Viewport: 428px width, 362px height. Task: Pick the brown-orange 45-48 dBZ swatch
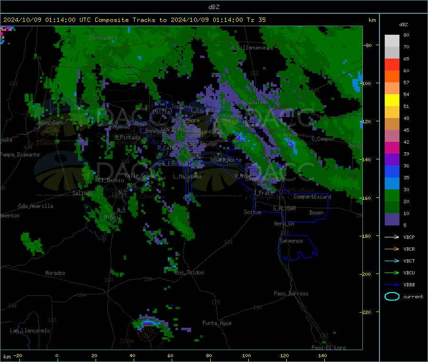pos(392,124)
